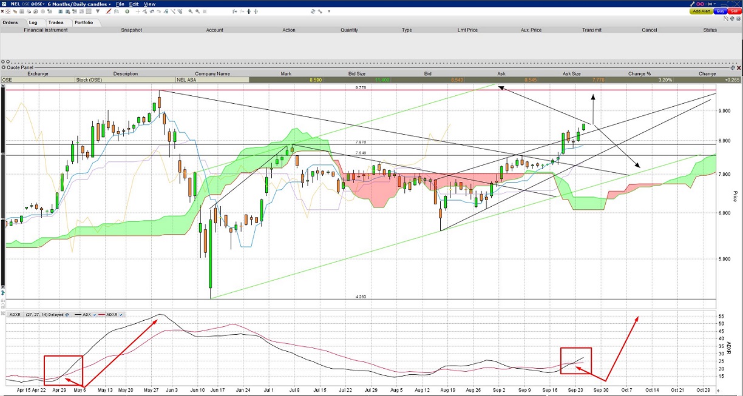Click the 9.778 price level label on chart
Image resolution: width=743 pixels, height=396 pixels.
[361, 88]
